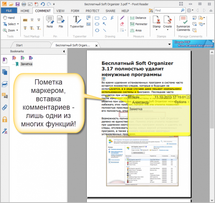Expand the Select tool dropdown

[18, 24]
